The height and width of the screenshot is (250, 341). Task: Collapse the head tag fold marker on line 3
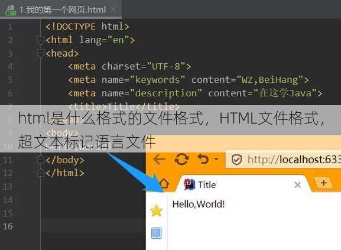40,53
